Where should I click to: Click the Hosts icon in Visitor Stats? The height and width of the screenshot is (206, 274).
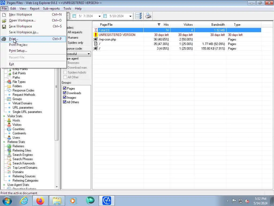click(x=9, y=120)
